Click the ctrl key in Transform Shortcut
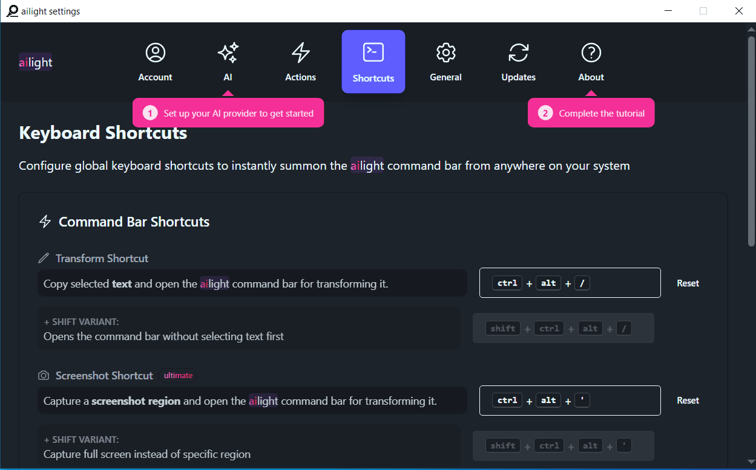Viewport: 756px width, 470px height. tap(507, 283)
